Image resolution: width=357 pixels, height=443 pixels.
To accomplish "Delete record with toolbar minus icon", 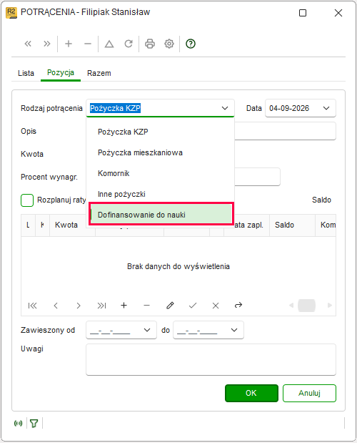I will tap(88, 44).
